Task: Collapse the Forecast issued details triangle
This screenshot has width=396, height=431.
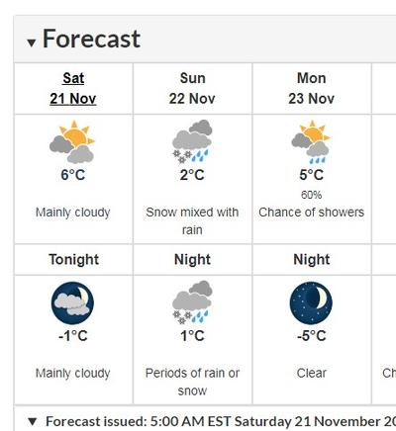Action: pos(32,421)
